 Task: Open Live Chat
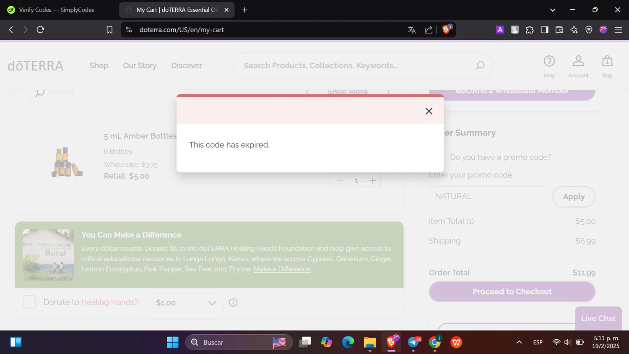point(598,318)
